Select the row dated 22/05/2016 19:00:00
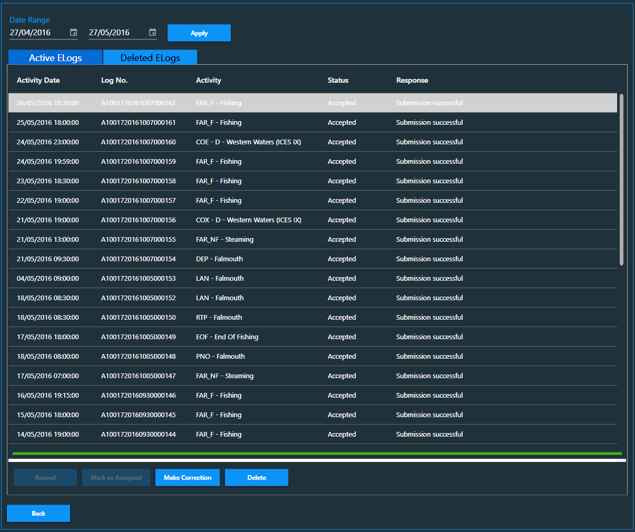 312,201
